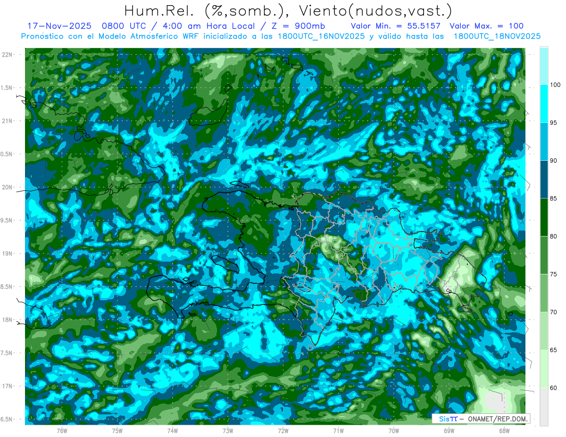This screenshot has height=437, width=566.
Task: Click the "Valor Min. = 55.5157" text
Action: click(396, 26)
